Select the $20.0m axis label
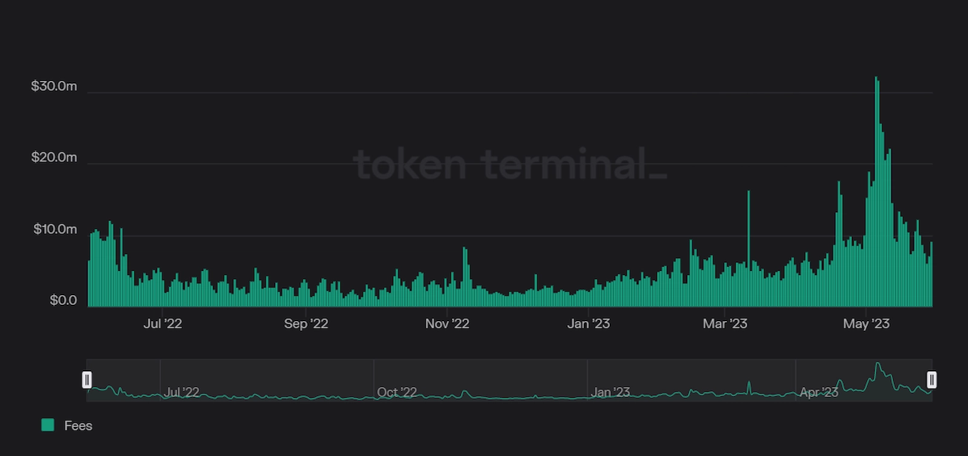The image size is (968, 456). 54,157
